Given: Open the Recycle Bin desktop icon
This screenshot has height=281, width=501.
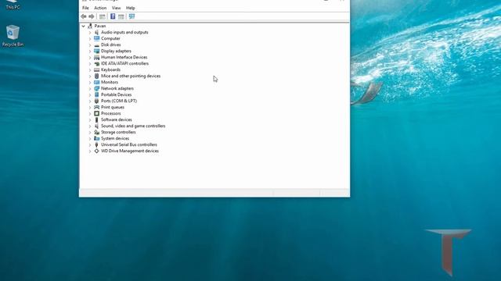Looking at the screenshot, I should click(x=13, y=36).
